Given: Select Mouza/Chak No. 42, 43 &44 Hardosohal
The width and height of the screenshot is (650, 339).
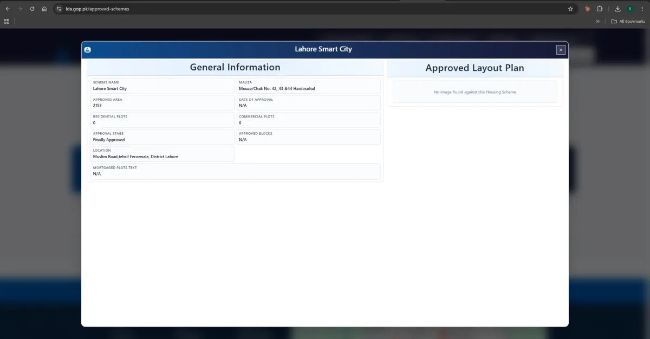Looking at the screenshot, I should [x=277, y=88].
